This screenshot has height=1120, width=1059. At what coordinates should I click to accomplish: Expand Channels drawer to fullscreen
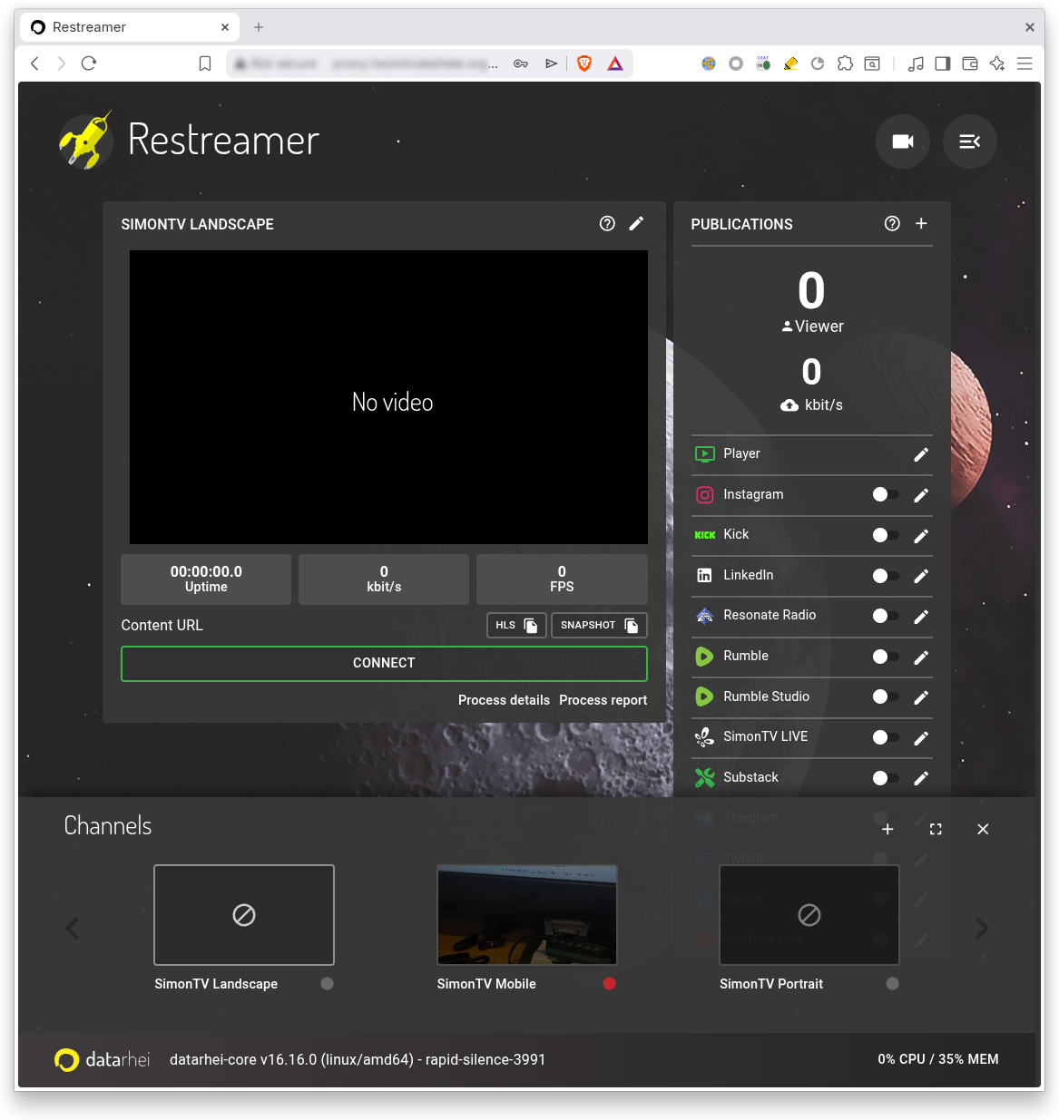(x=936, y=829)
